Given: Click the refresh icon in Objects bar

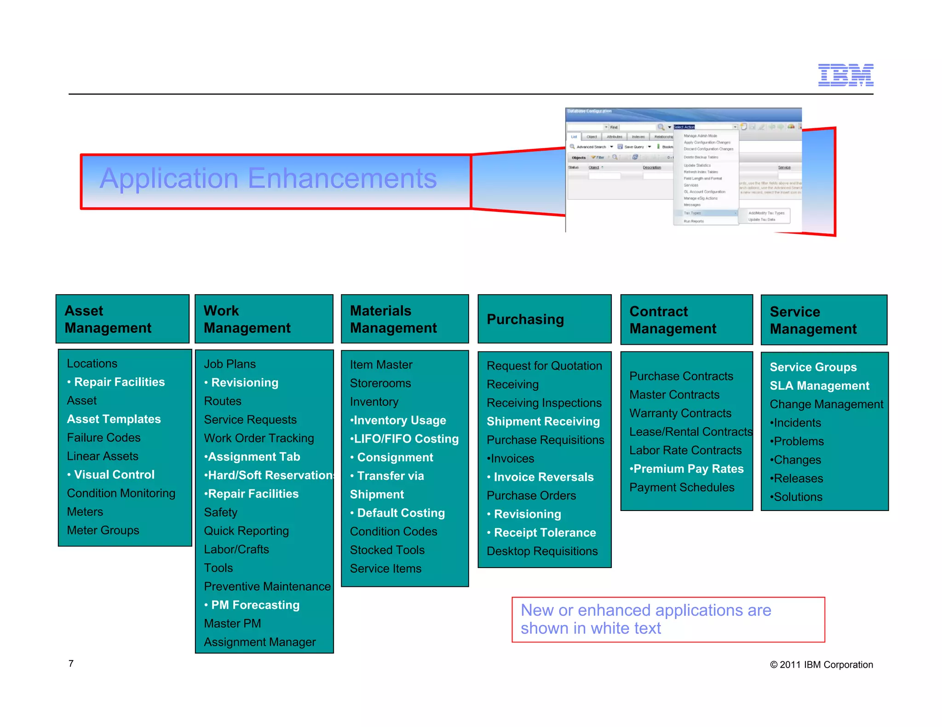Looking at the screenshot, I should tap(635, 157).
